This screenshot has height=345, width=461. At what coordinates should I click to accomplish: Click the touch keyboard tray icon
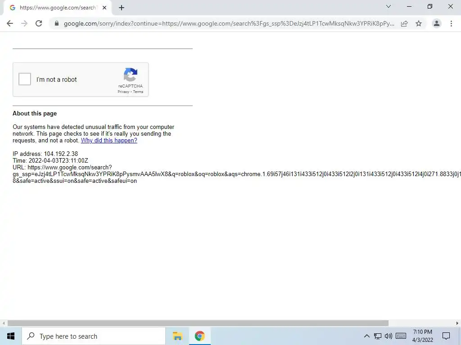(401, 336)
